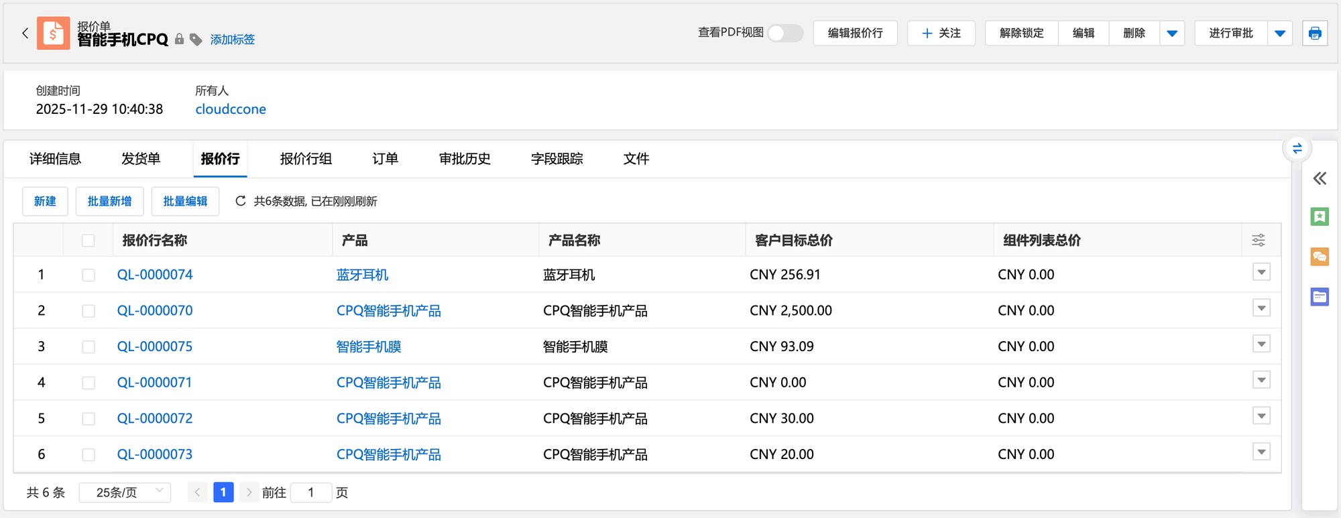Open the green star sidebar icon
Viewport: 1341px width, 518px height.
[1320, 216]
